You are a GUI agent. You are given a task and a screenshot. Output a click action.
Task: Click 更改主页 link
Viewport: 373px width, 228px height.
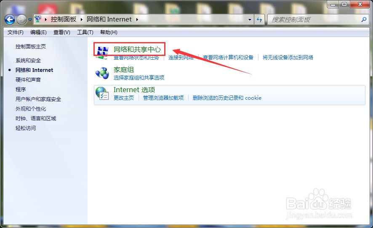pyautogui.click(x=124, y=98)
